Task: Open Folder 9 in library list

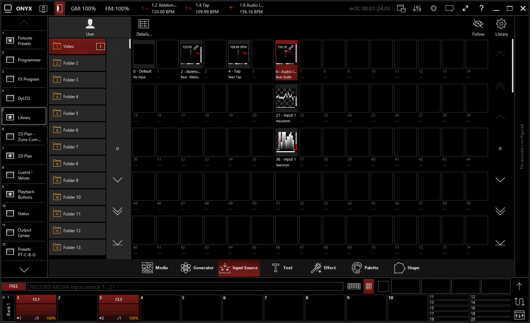Action: 77,181
